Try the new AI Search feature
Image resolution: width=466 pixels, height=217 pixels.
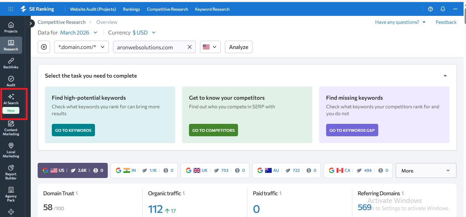click(11, 100)
